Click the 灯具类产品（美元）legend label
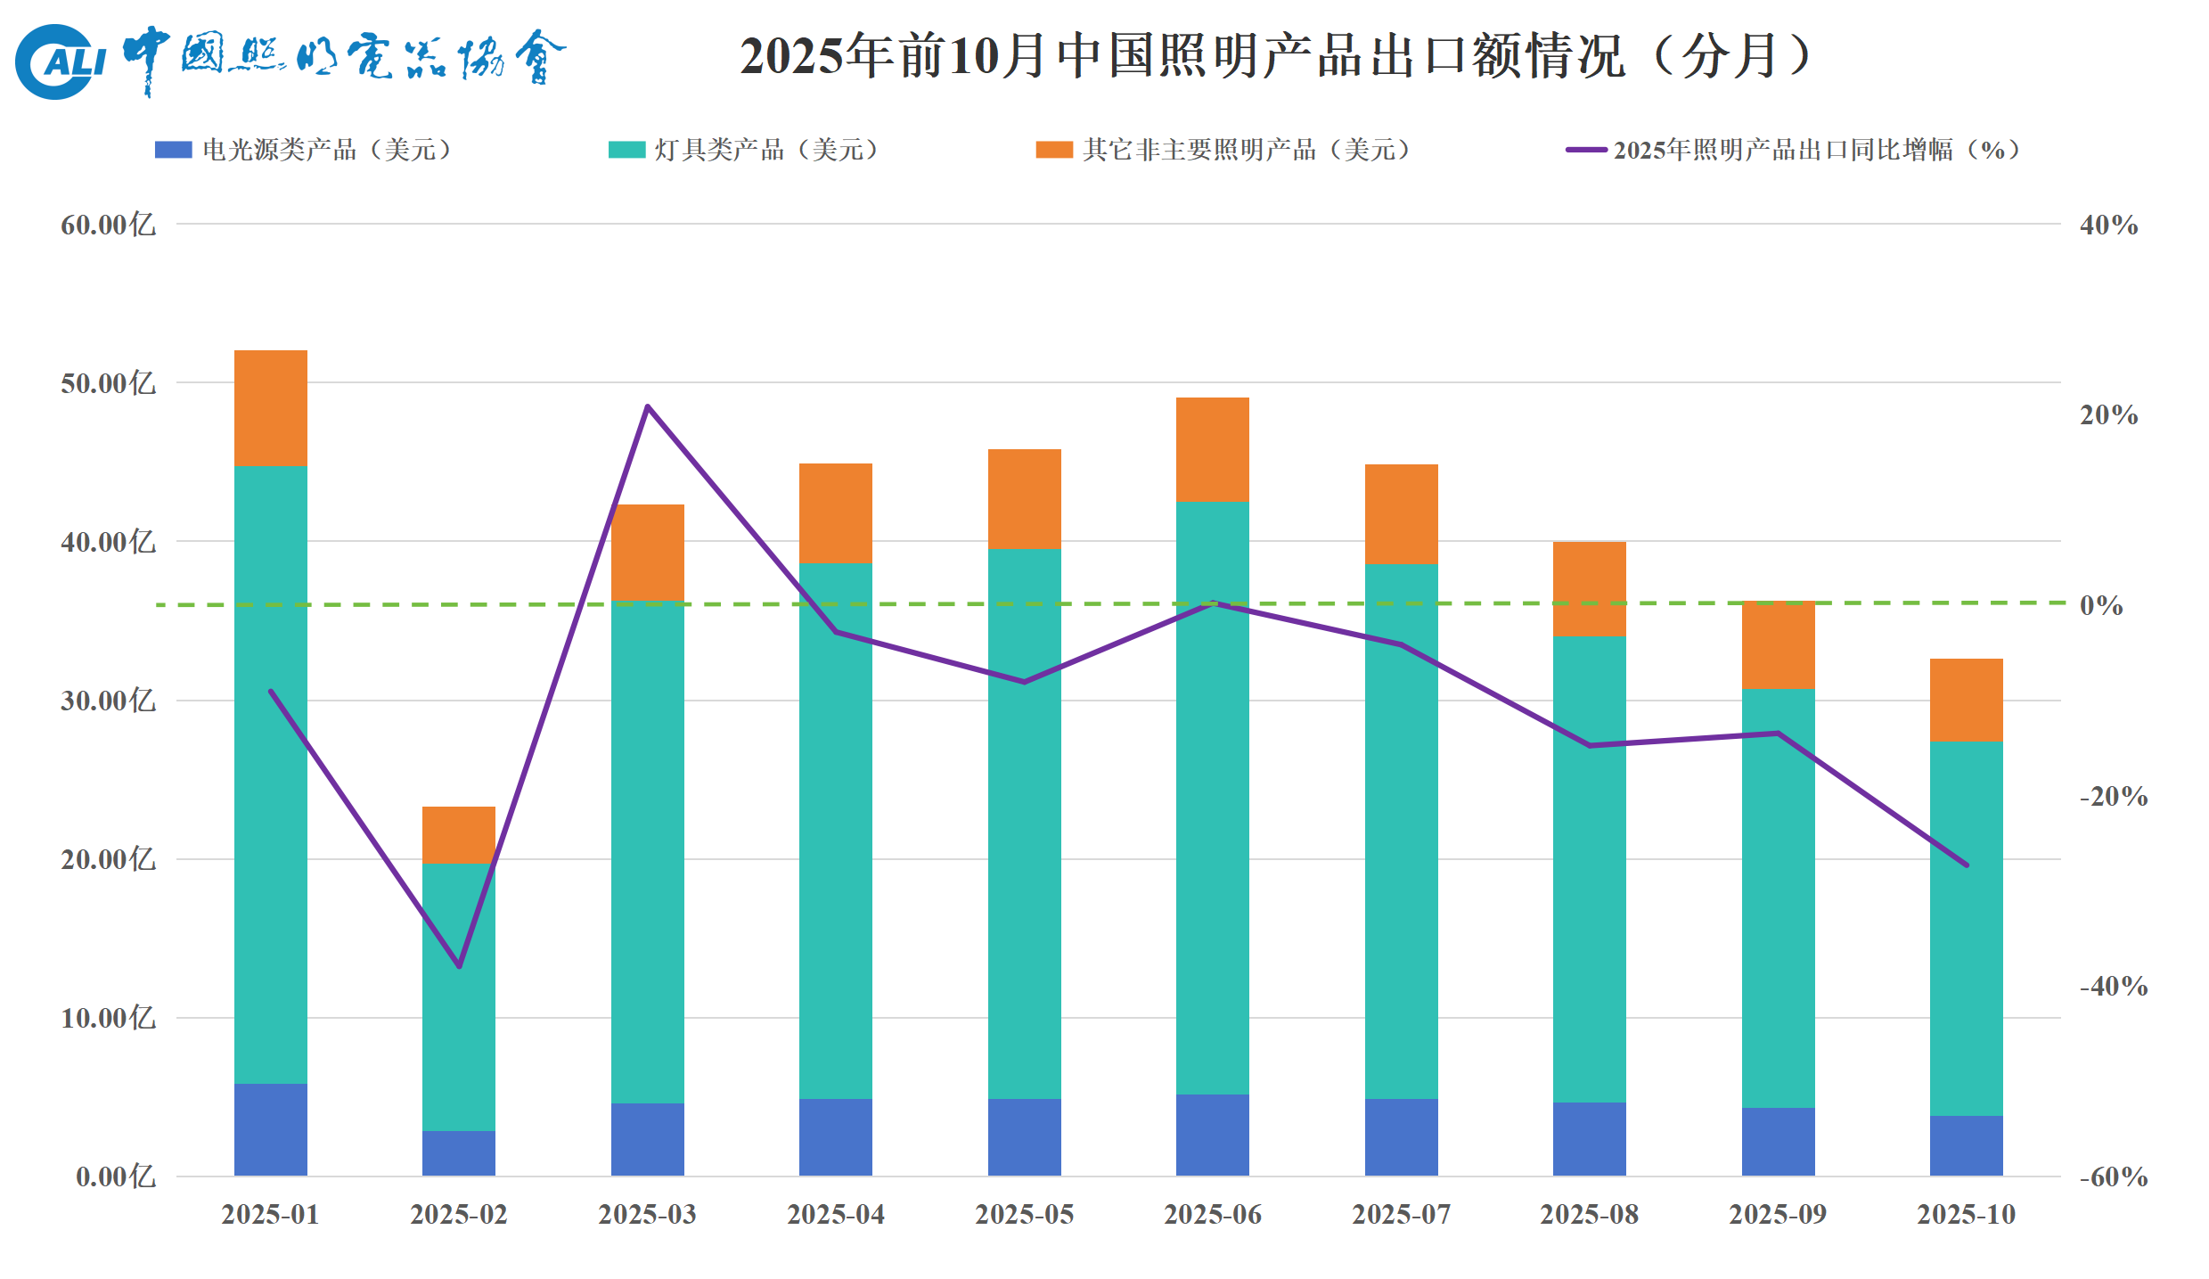 (x=766, y=150)
